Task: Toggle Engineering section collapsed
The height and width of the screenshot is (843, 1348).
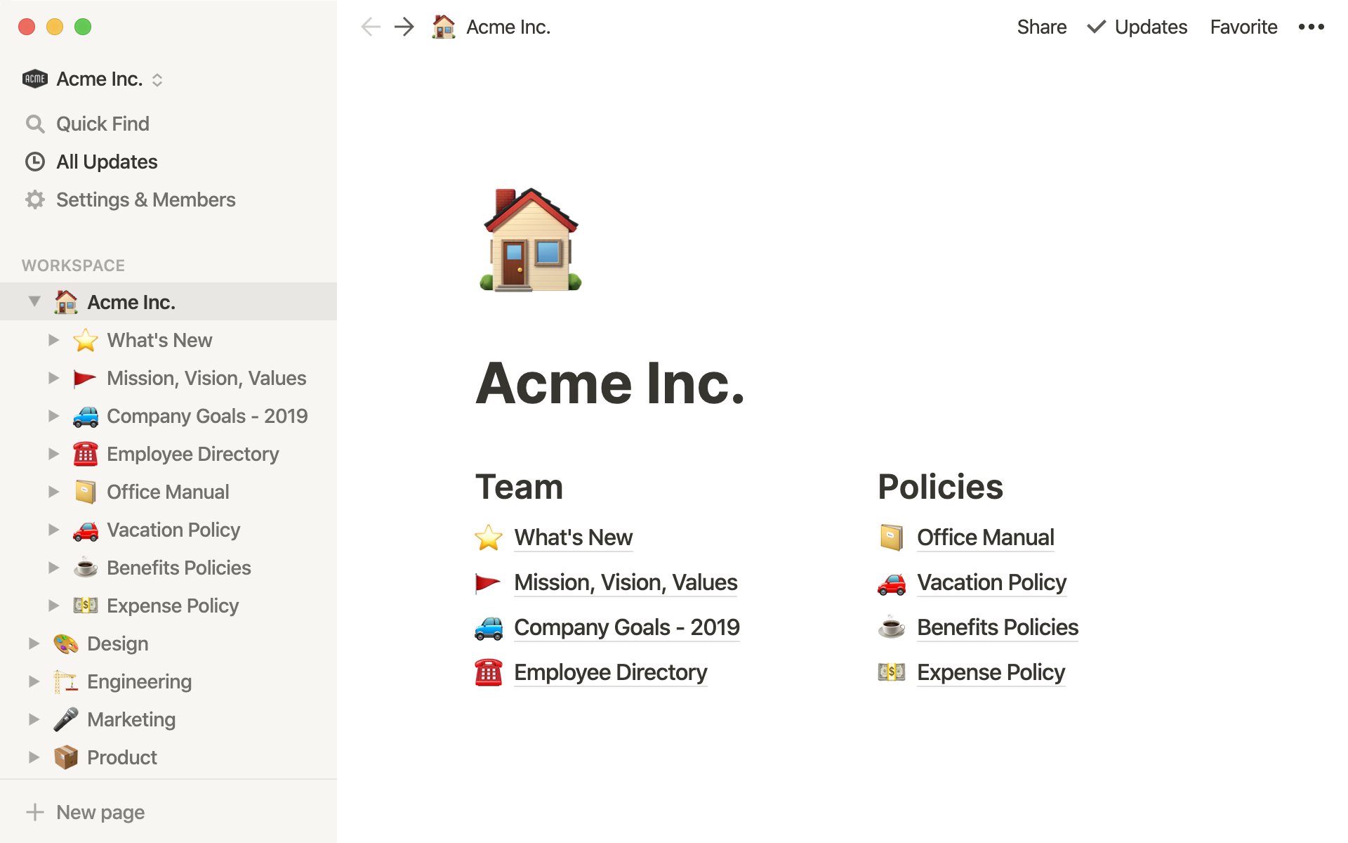Action: [x=35, y=681]
